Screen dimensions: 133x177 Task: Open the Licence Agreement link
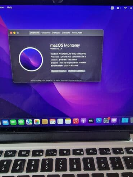[75, 80]
